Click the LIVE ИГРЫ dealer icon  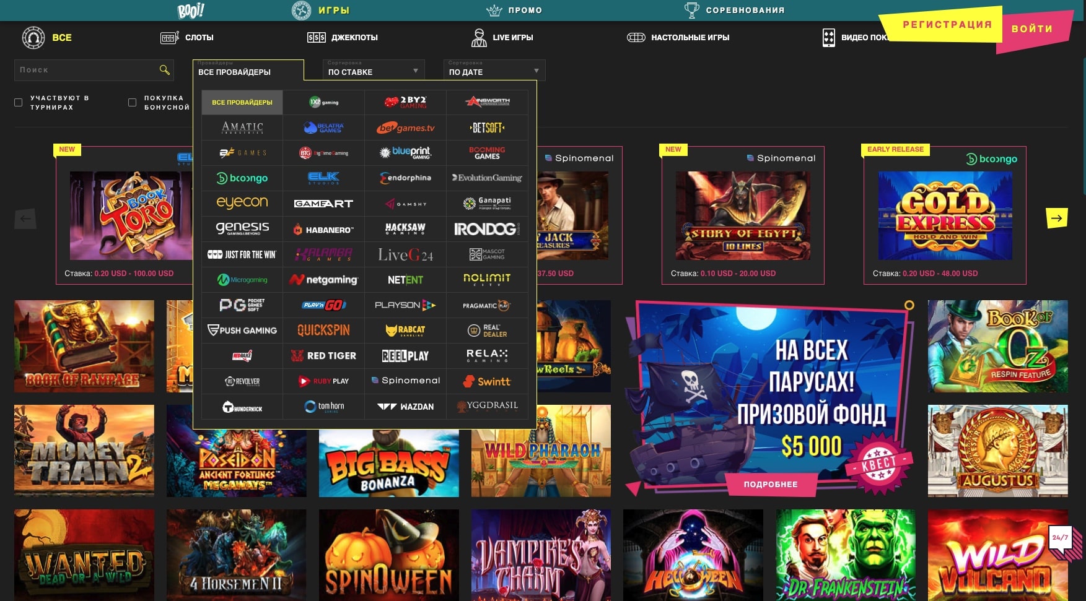pos(478,37)
